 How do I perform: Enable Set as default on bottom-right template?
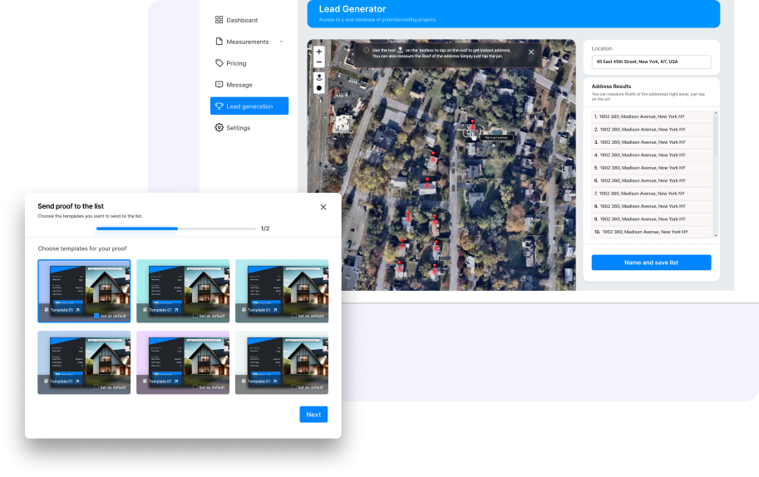coord(294,387)
